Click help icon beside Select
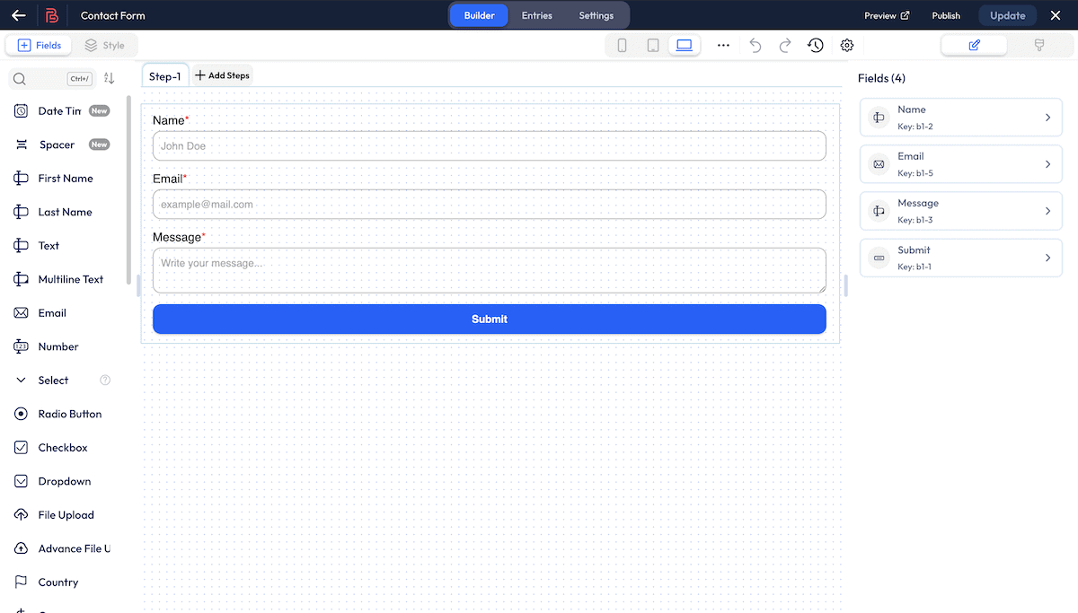Image resolution: width=1078 pixels, height=613 pixels. click(x=105, y=381)
